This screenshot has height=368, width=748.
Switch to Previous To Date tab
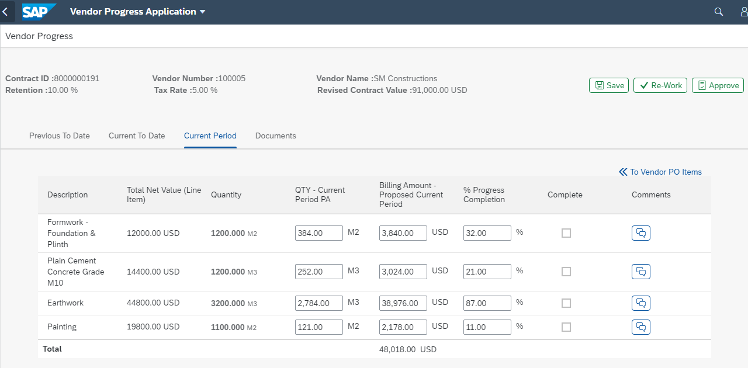60,136
